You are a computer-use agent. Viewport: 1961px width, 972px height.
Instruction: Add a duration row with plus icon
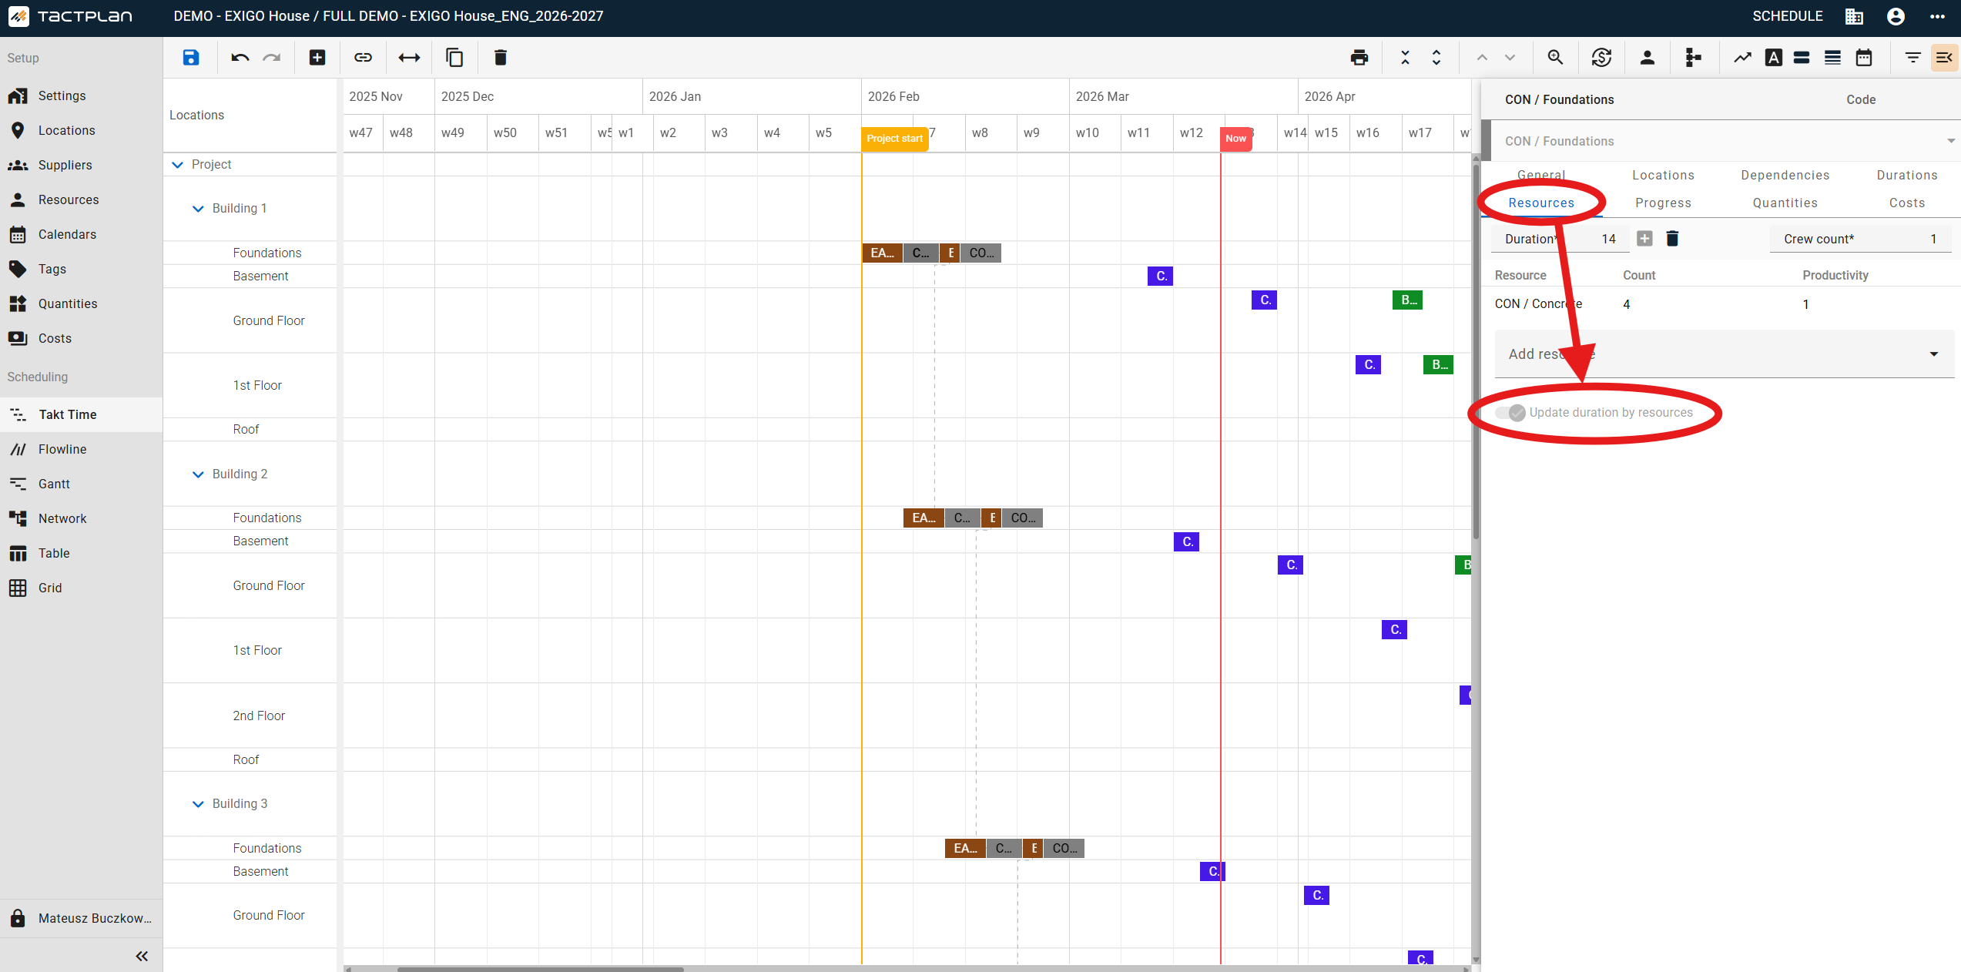(1644, 239)
